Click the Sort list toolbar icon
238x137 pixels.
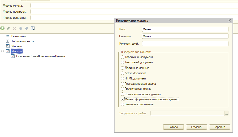click(33, 28)
